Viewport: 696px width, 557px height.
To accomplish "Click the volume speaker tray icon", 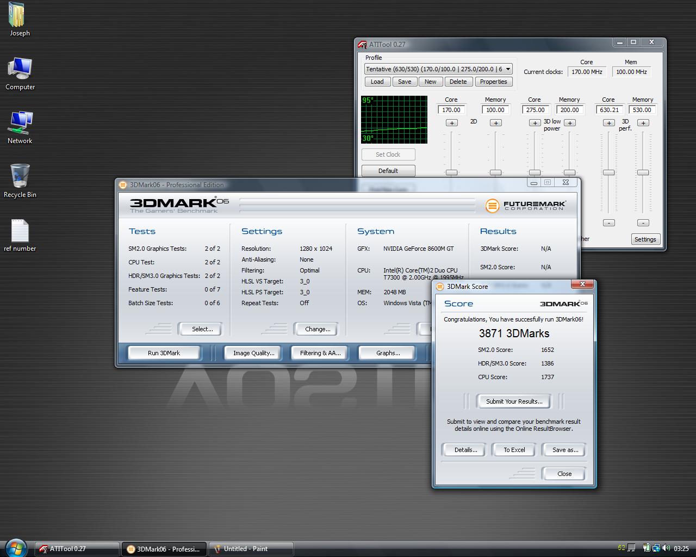I will [666, 548].
